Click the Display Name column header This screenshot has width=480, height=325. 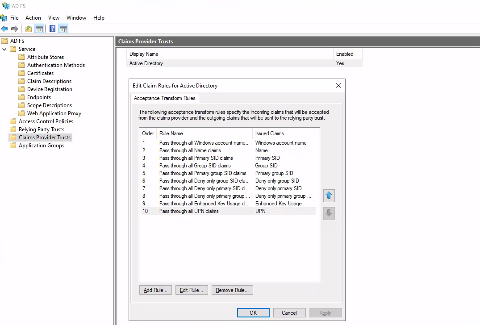(x=230, y=54)
